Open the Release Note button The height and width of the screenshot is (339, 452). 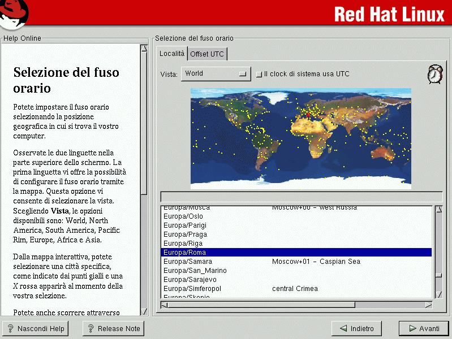[x=113, y=328]
